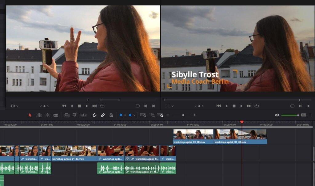Viewport: 315px width, 186px height.
Task: Switch to the Blade Edit Mode
Action: click(56, 115)
